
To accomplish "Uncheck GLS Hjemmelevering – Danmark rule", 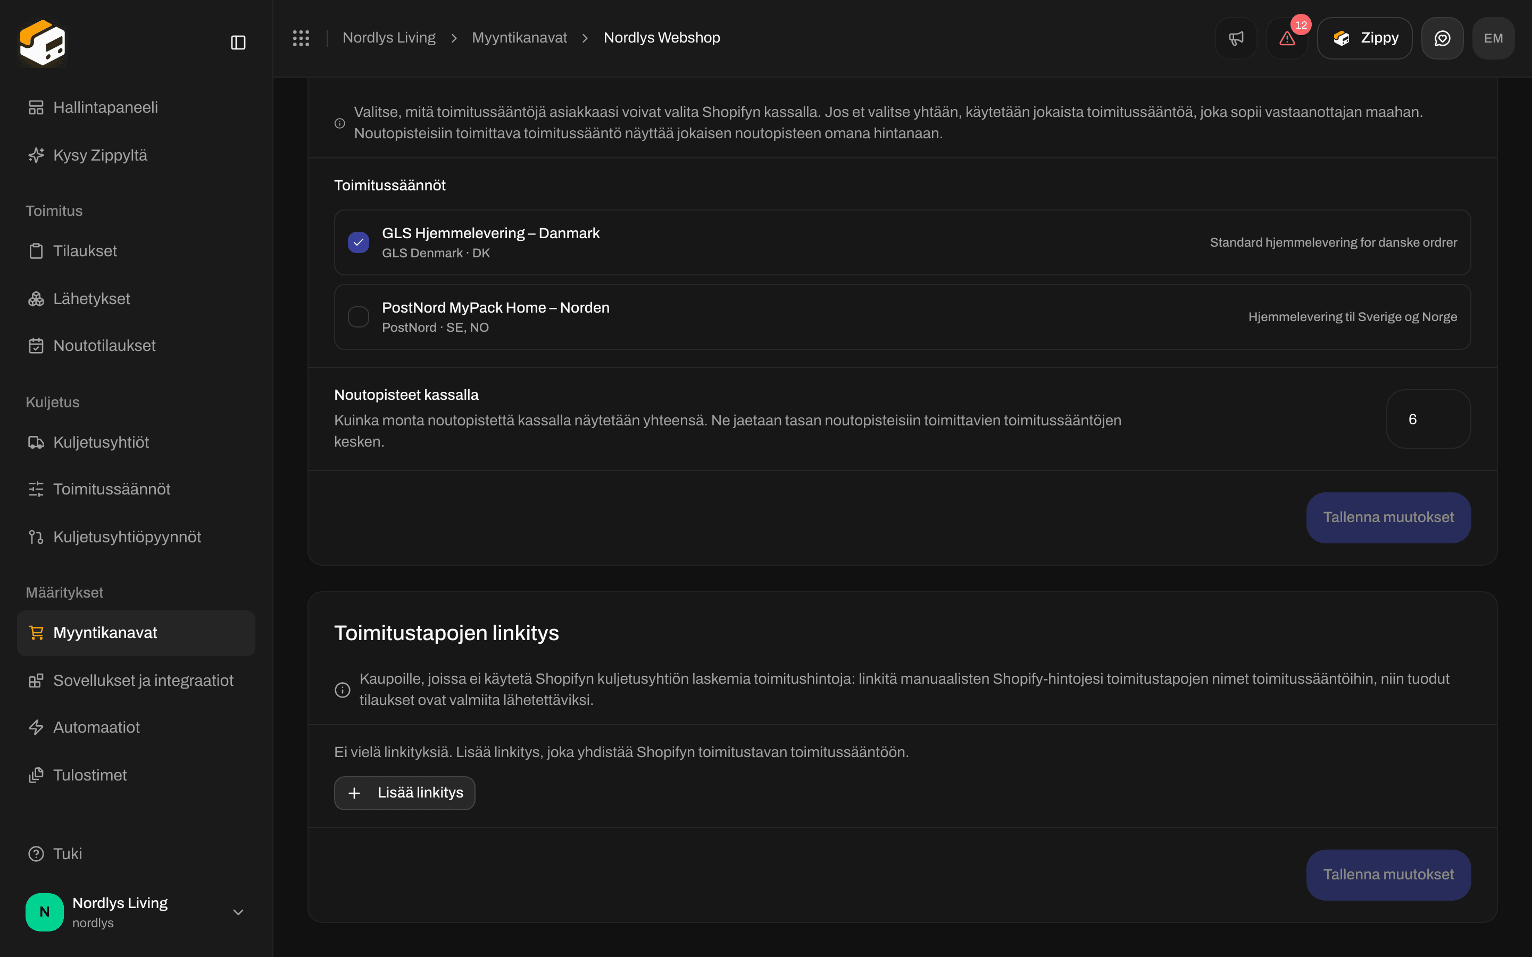I will [x=359, y=242].
